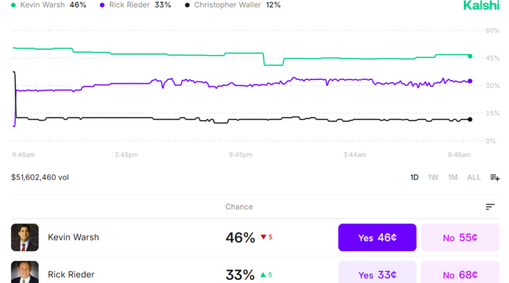
Task: Switch chart to 1M range
Action: (x=452, y=177)
